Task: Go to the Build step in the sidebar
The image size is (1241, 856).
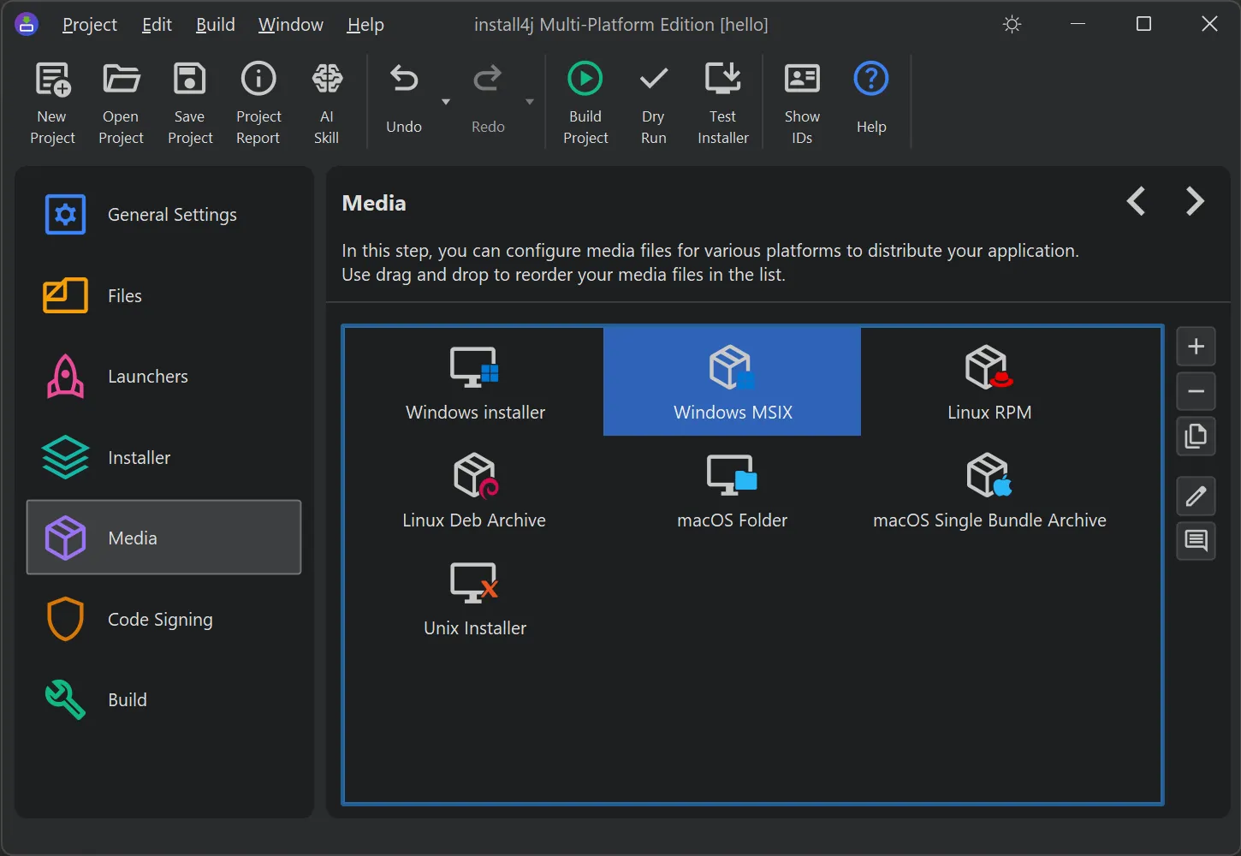Action: point(164,700)
